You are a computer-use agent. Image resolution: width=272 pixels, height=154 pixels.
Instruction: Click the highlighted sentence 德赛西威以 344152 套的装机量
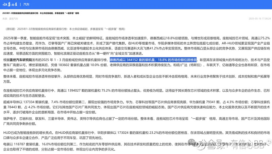(153, 60)
